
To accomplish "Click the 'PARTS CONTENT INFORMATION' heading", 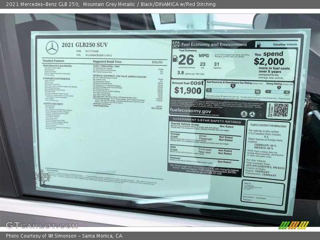I will click(268, 126).
